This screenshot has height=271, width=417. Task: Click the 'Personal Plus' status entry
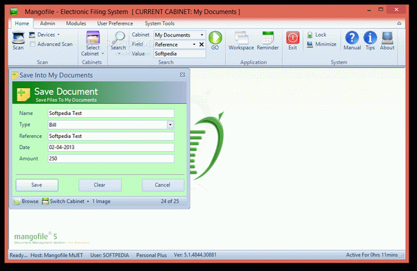tap(152, 255)
